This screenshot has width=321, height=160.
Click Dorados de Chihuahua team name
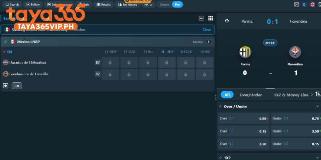tap(28, 62)
